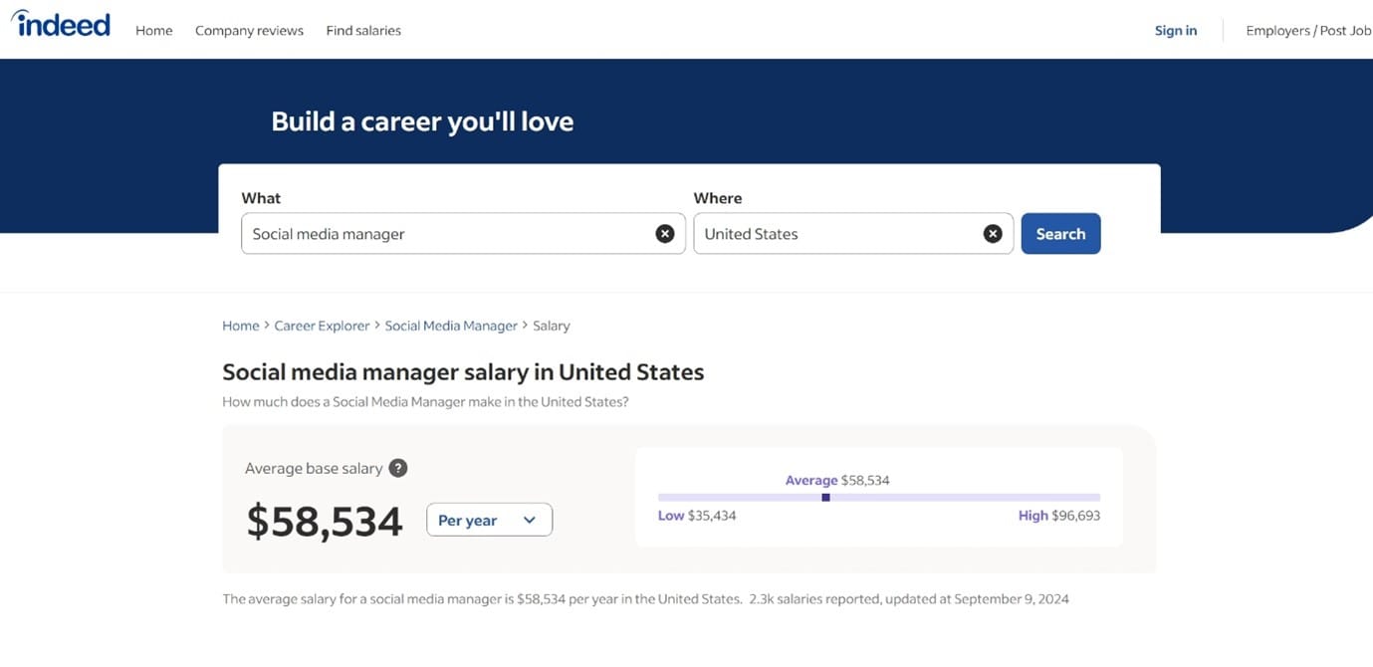Click the Home breadcrumb link
Image resolution: width=1373 pixels, height=667 pixels.
click(241, 326)
